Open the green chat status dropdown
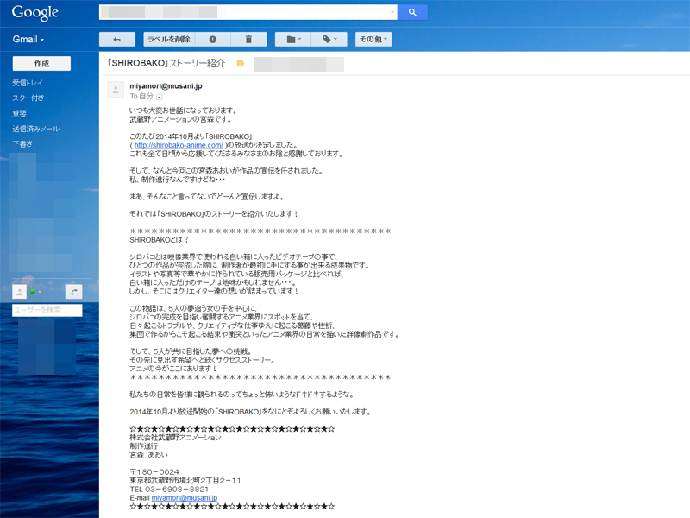690x518 pixels. (35, 292)
